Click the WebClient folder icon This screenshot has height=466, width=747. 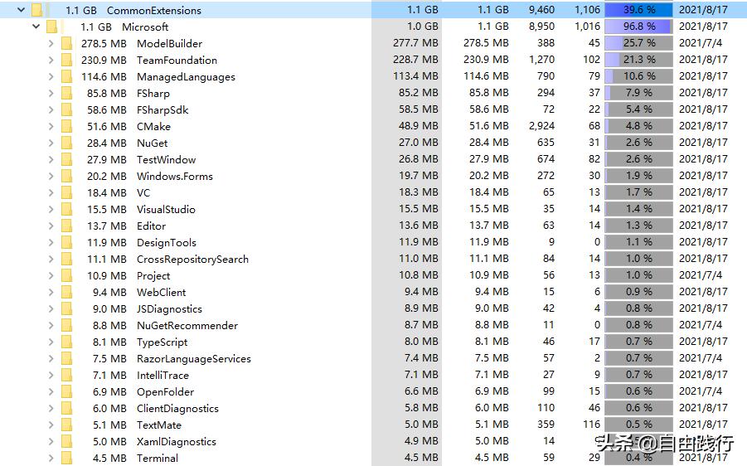pos(66,292)
